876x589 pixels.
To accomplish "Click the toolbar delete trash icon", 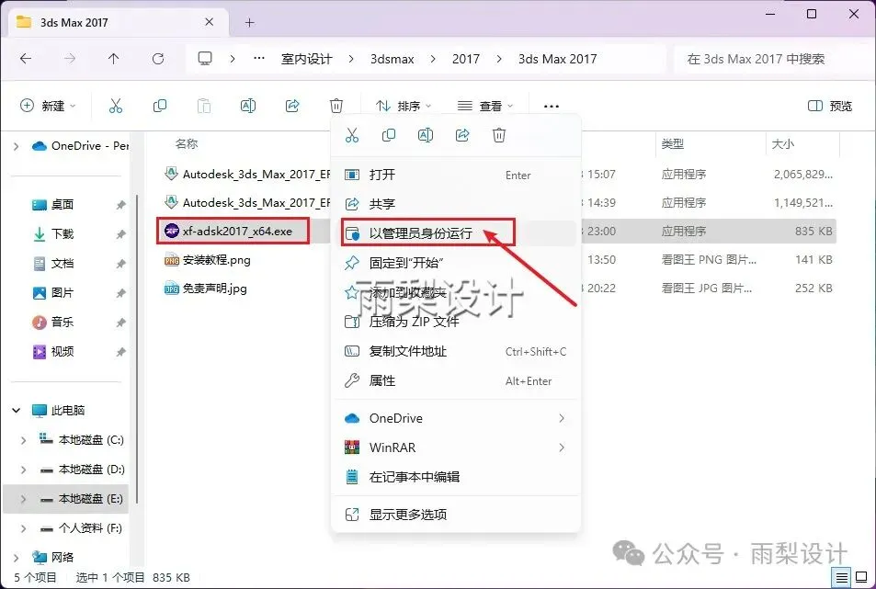I will [336, 106].
